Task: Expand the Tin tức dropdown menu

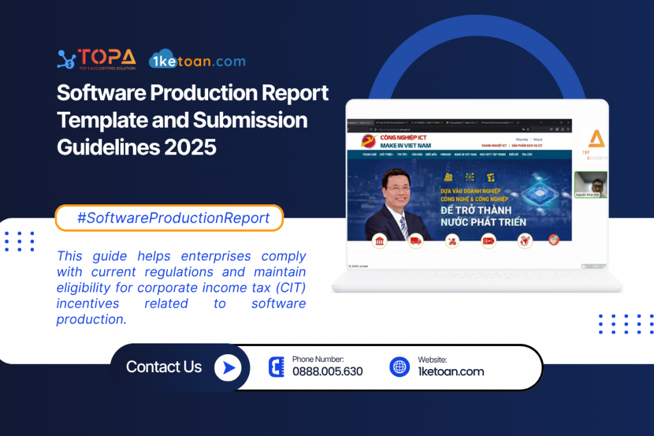Action: click(403, 154)
